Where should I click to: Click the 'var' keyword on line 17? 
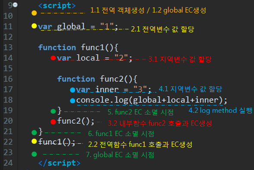[x=83, y=90]
